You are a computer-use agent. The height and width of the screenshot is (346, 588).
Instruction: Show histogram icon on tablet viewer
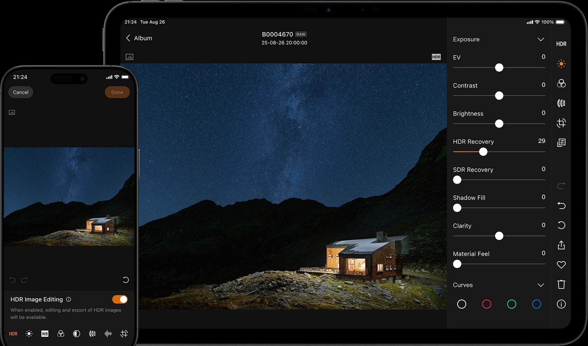pyautogui.click(x=130, y=57)
